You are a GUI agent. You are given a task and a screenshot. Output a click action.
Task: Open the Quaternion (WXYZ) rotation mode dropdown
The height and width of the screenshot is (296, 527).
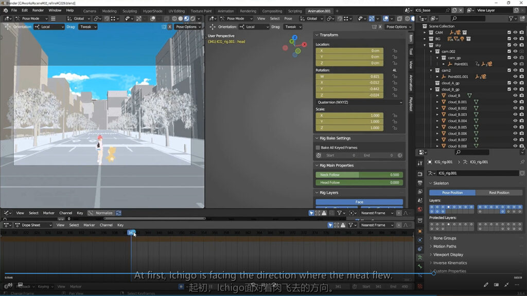359,102
